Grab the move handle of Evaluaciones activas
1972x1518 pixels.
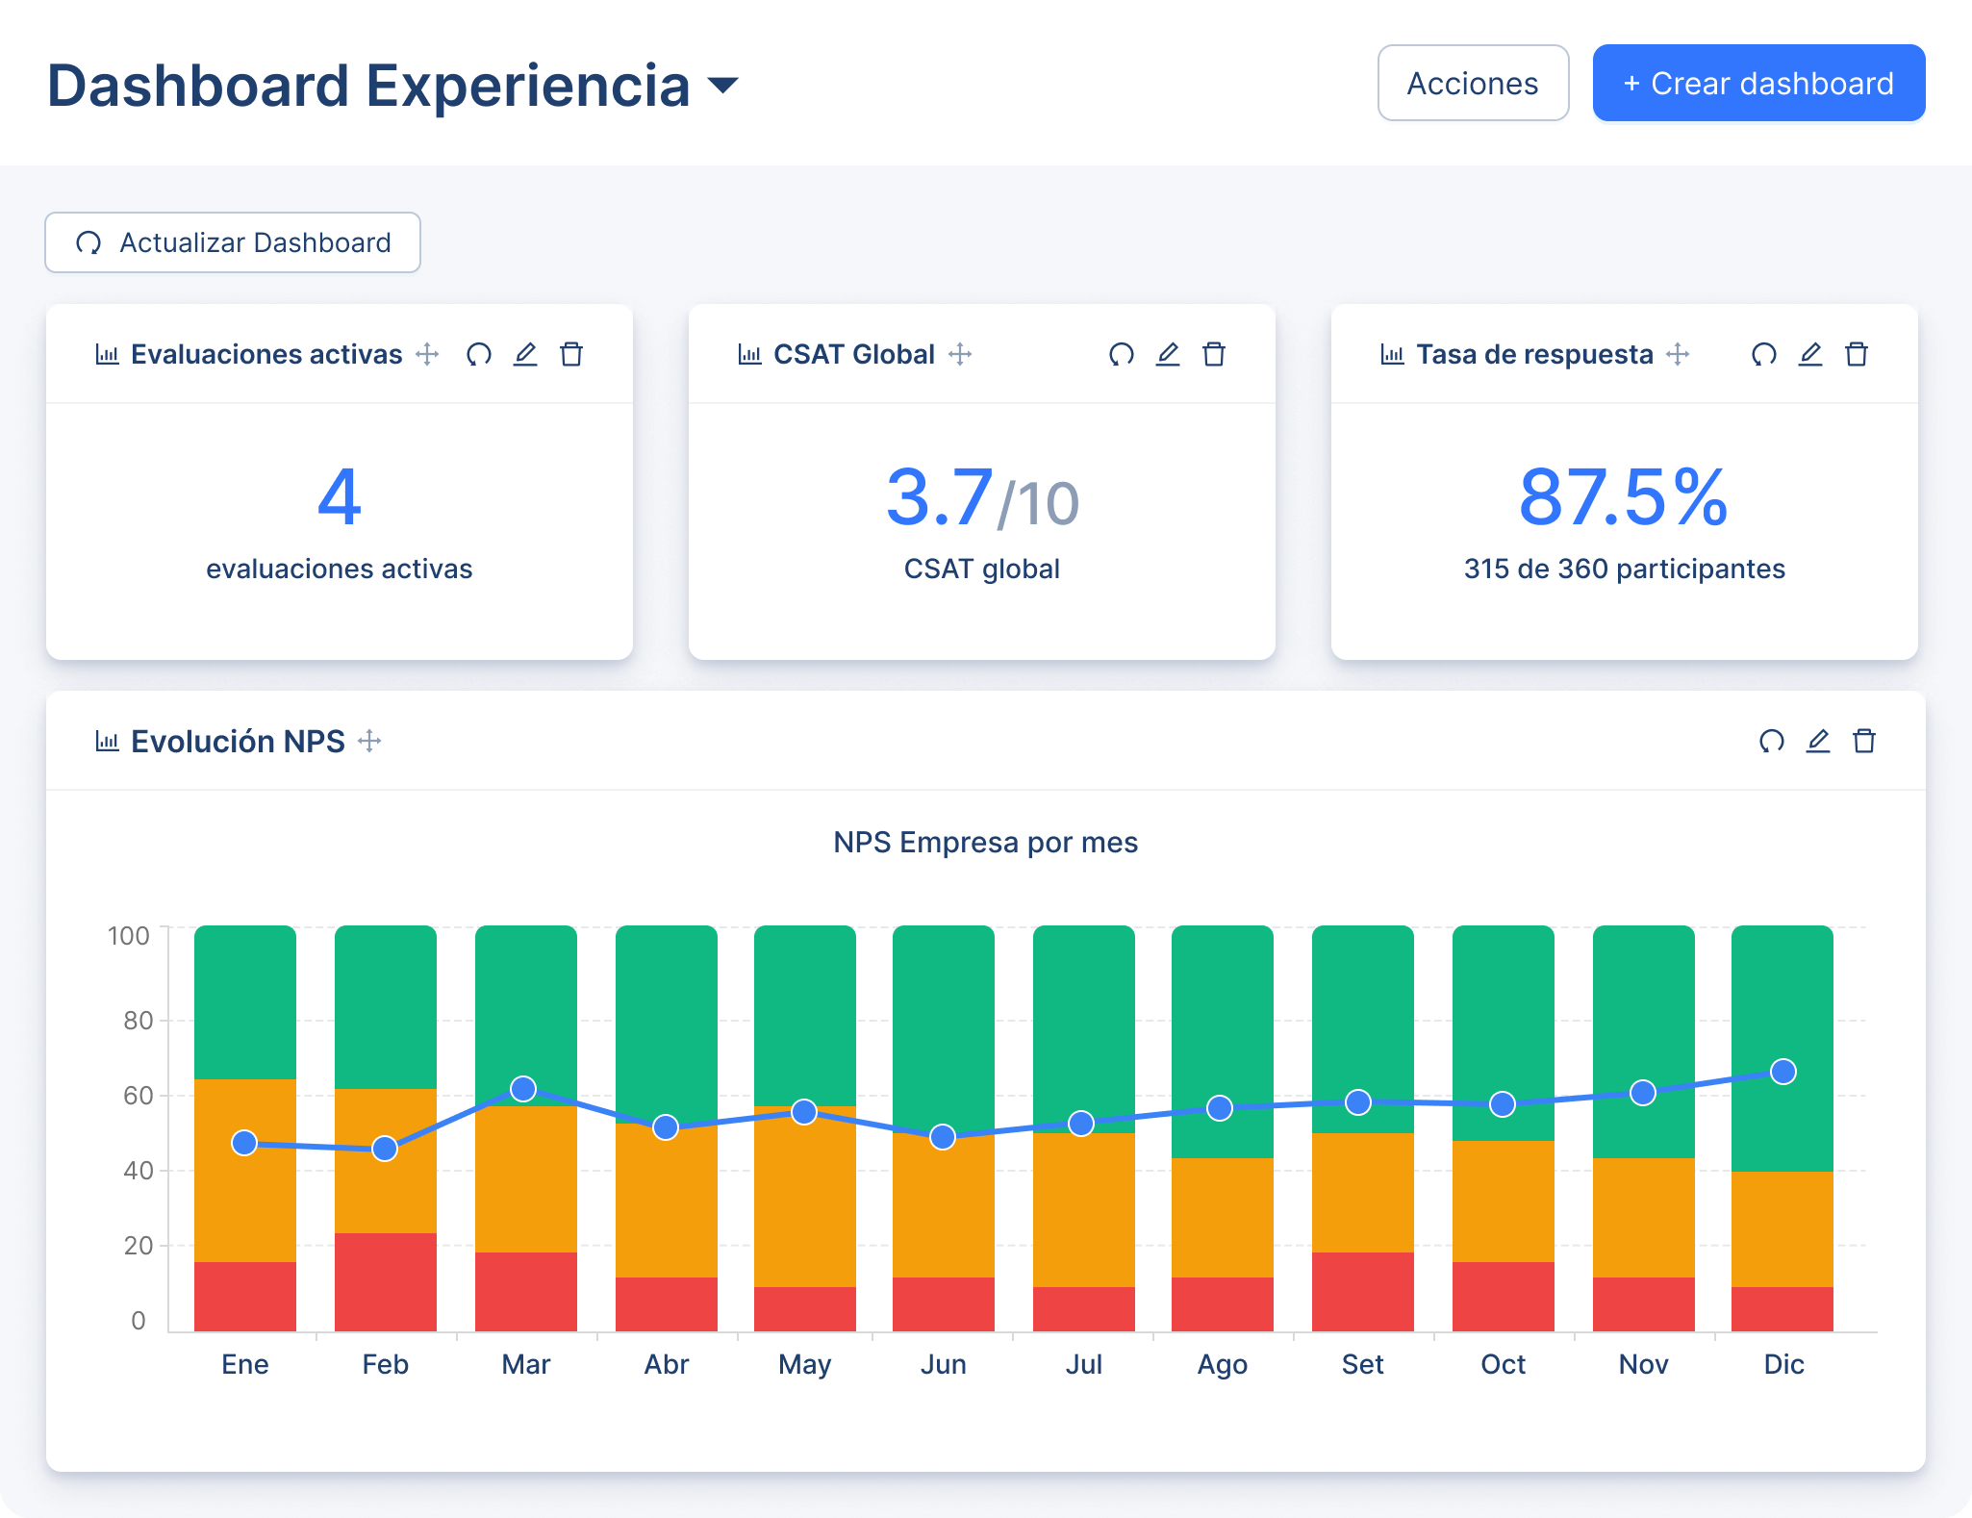(426, 354)
